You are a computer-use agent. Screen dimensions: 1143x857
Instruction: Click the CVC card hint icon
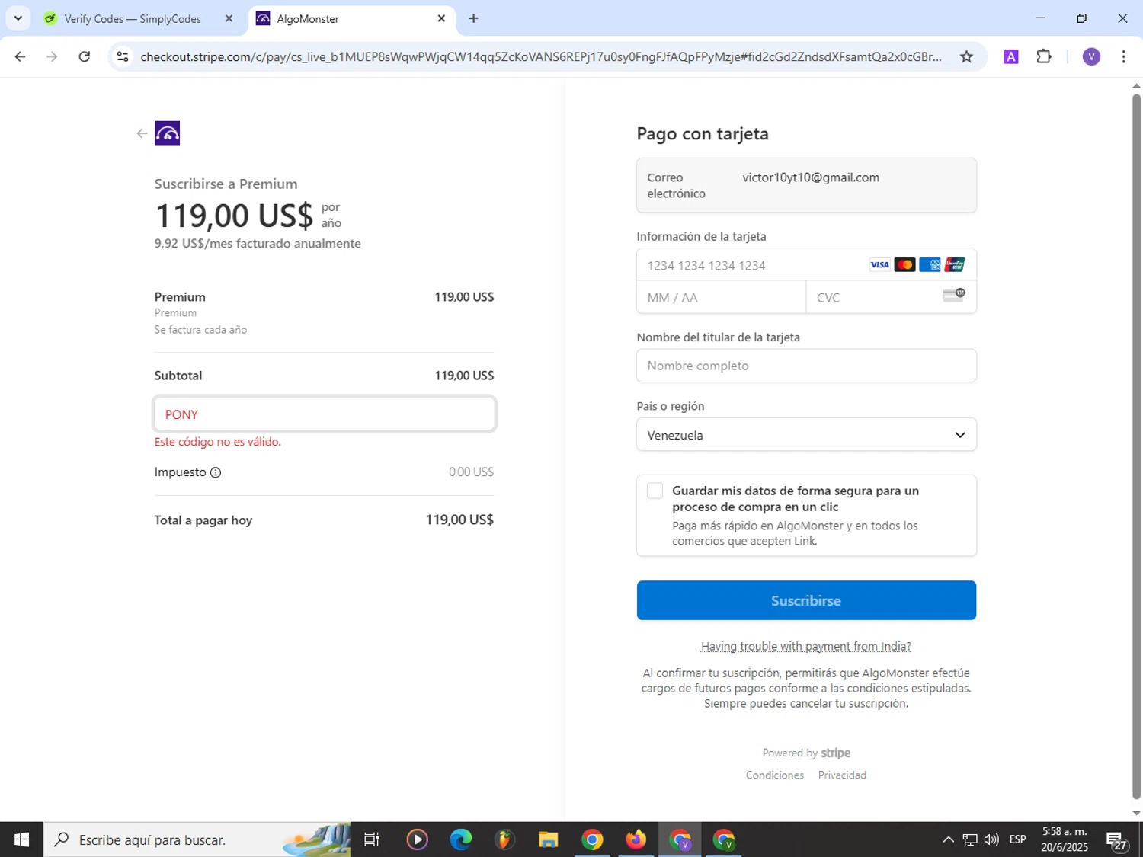(x=954, y=296)
